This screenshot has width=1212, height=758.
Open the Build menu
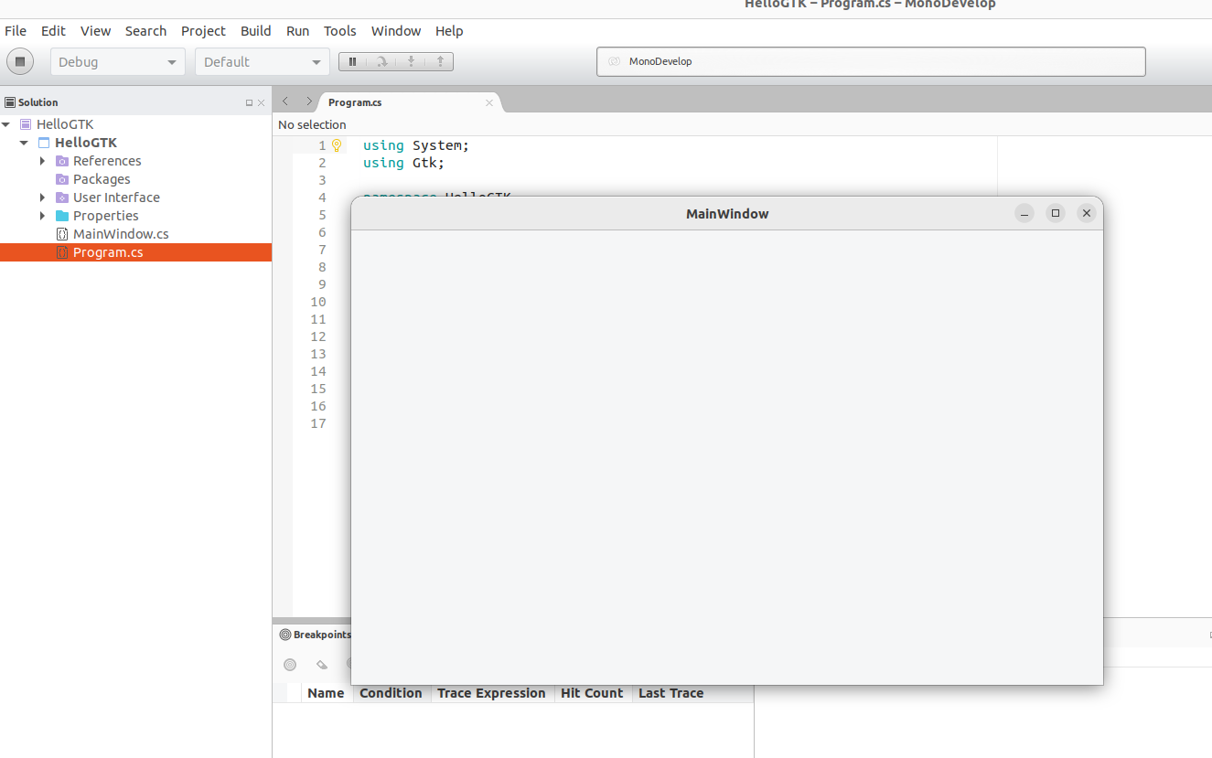click(x=256, y=31)
